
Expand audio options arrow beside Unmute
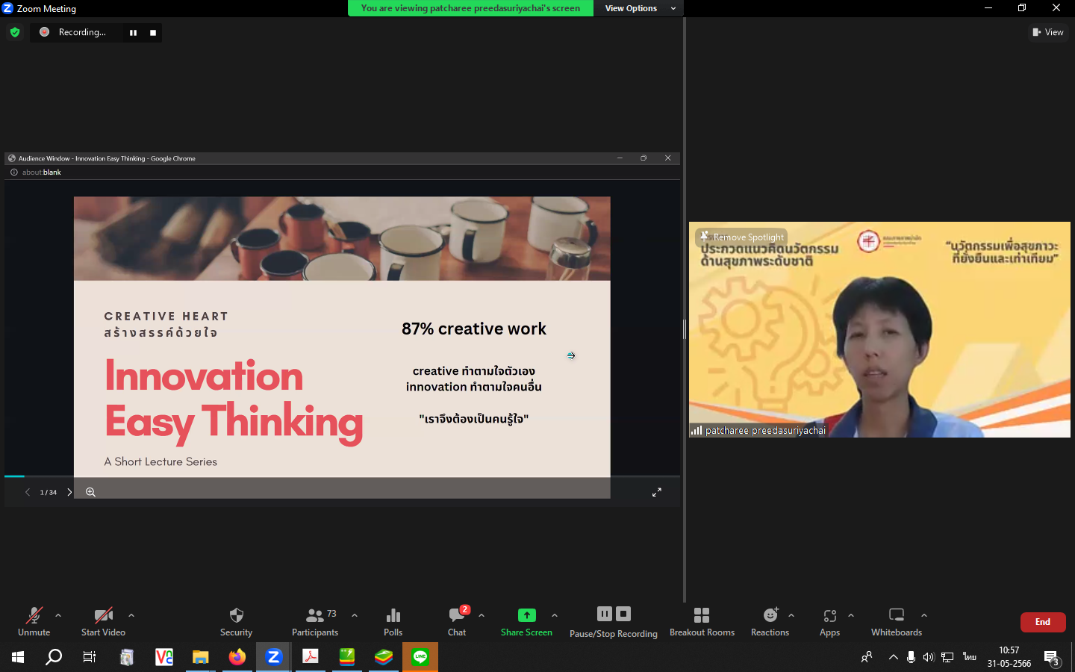tap(58, 615)
